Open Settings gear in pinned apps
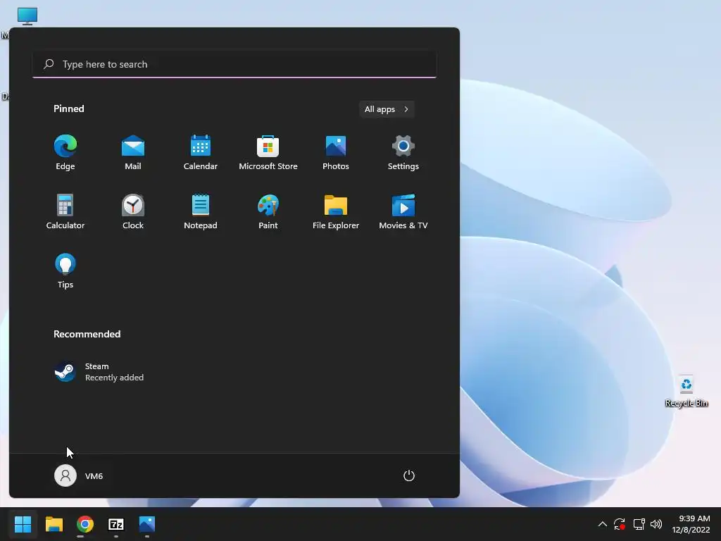The height and width of the screenshot is (541, 721). 403,153
